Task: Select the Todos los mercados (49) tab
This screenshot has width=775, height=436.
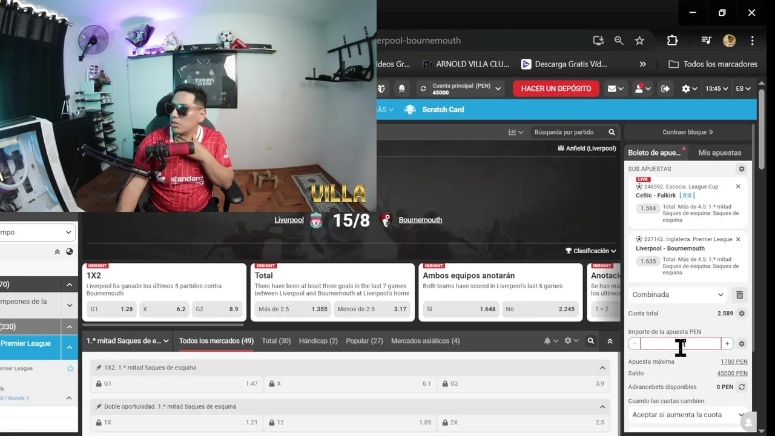Action: coord(216,341)
